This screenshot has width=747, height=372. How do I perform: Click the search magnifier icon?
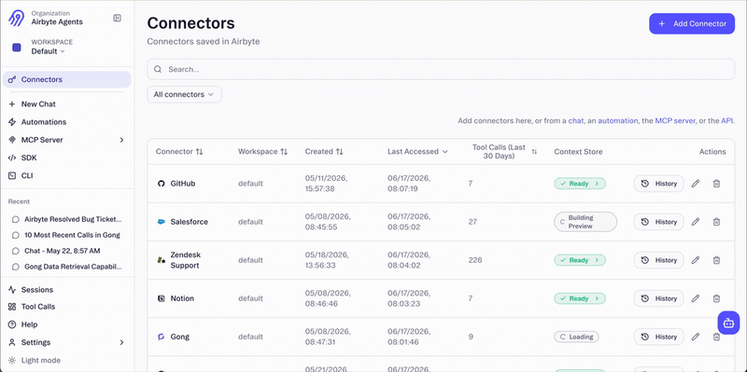coord(158,69)
